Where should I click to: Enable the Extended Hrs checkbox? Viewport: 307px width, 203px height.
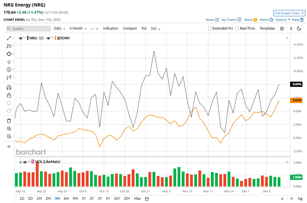pos(210,29)
